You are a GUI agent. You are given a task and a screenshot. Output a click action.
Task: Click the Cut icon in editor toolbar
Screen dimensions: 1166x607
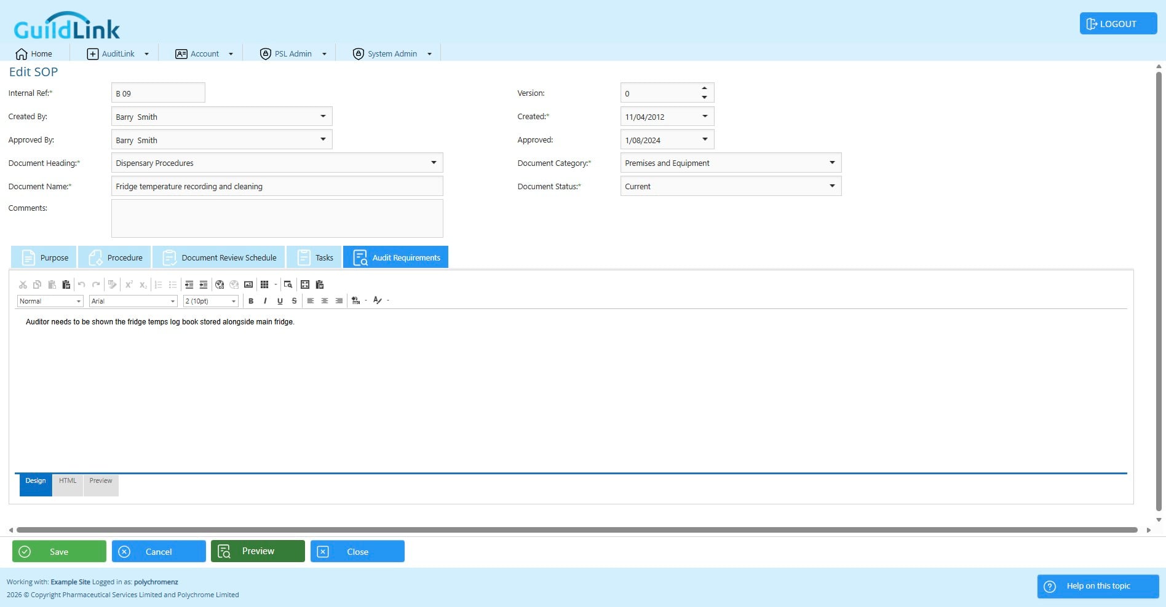click(x=23, y=284)
